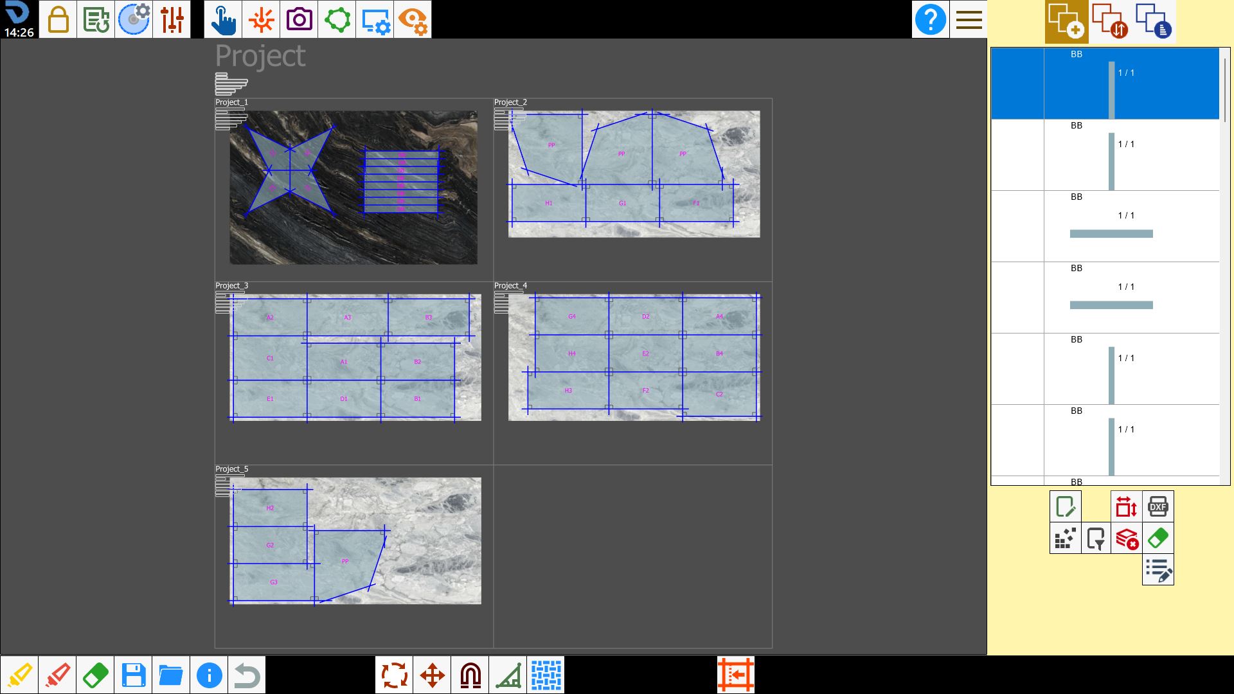Viewport: 1234px width, 694px height.
Task: Save the project with floppy disk icon
Action: pyautogui.click(x=133, y=675)
